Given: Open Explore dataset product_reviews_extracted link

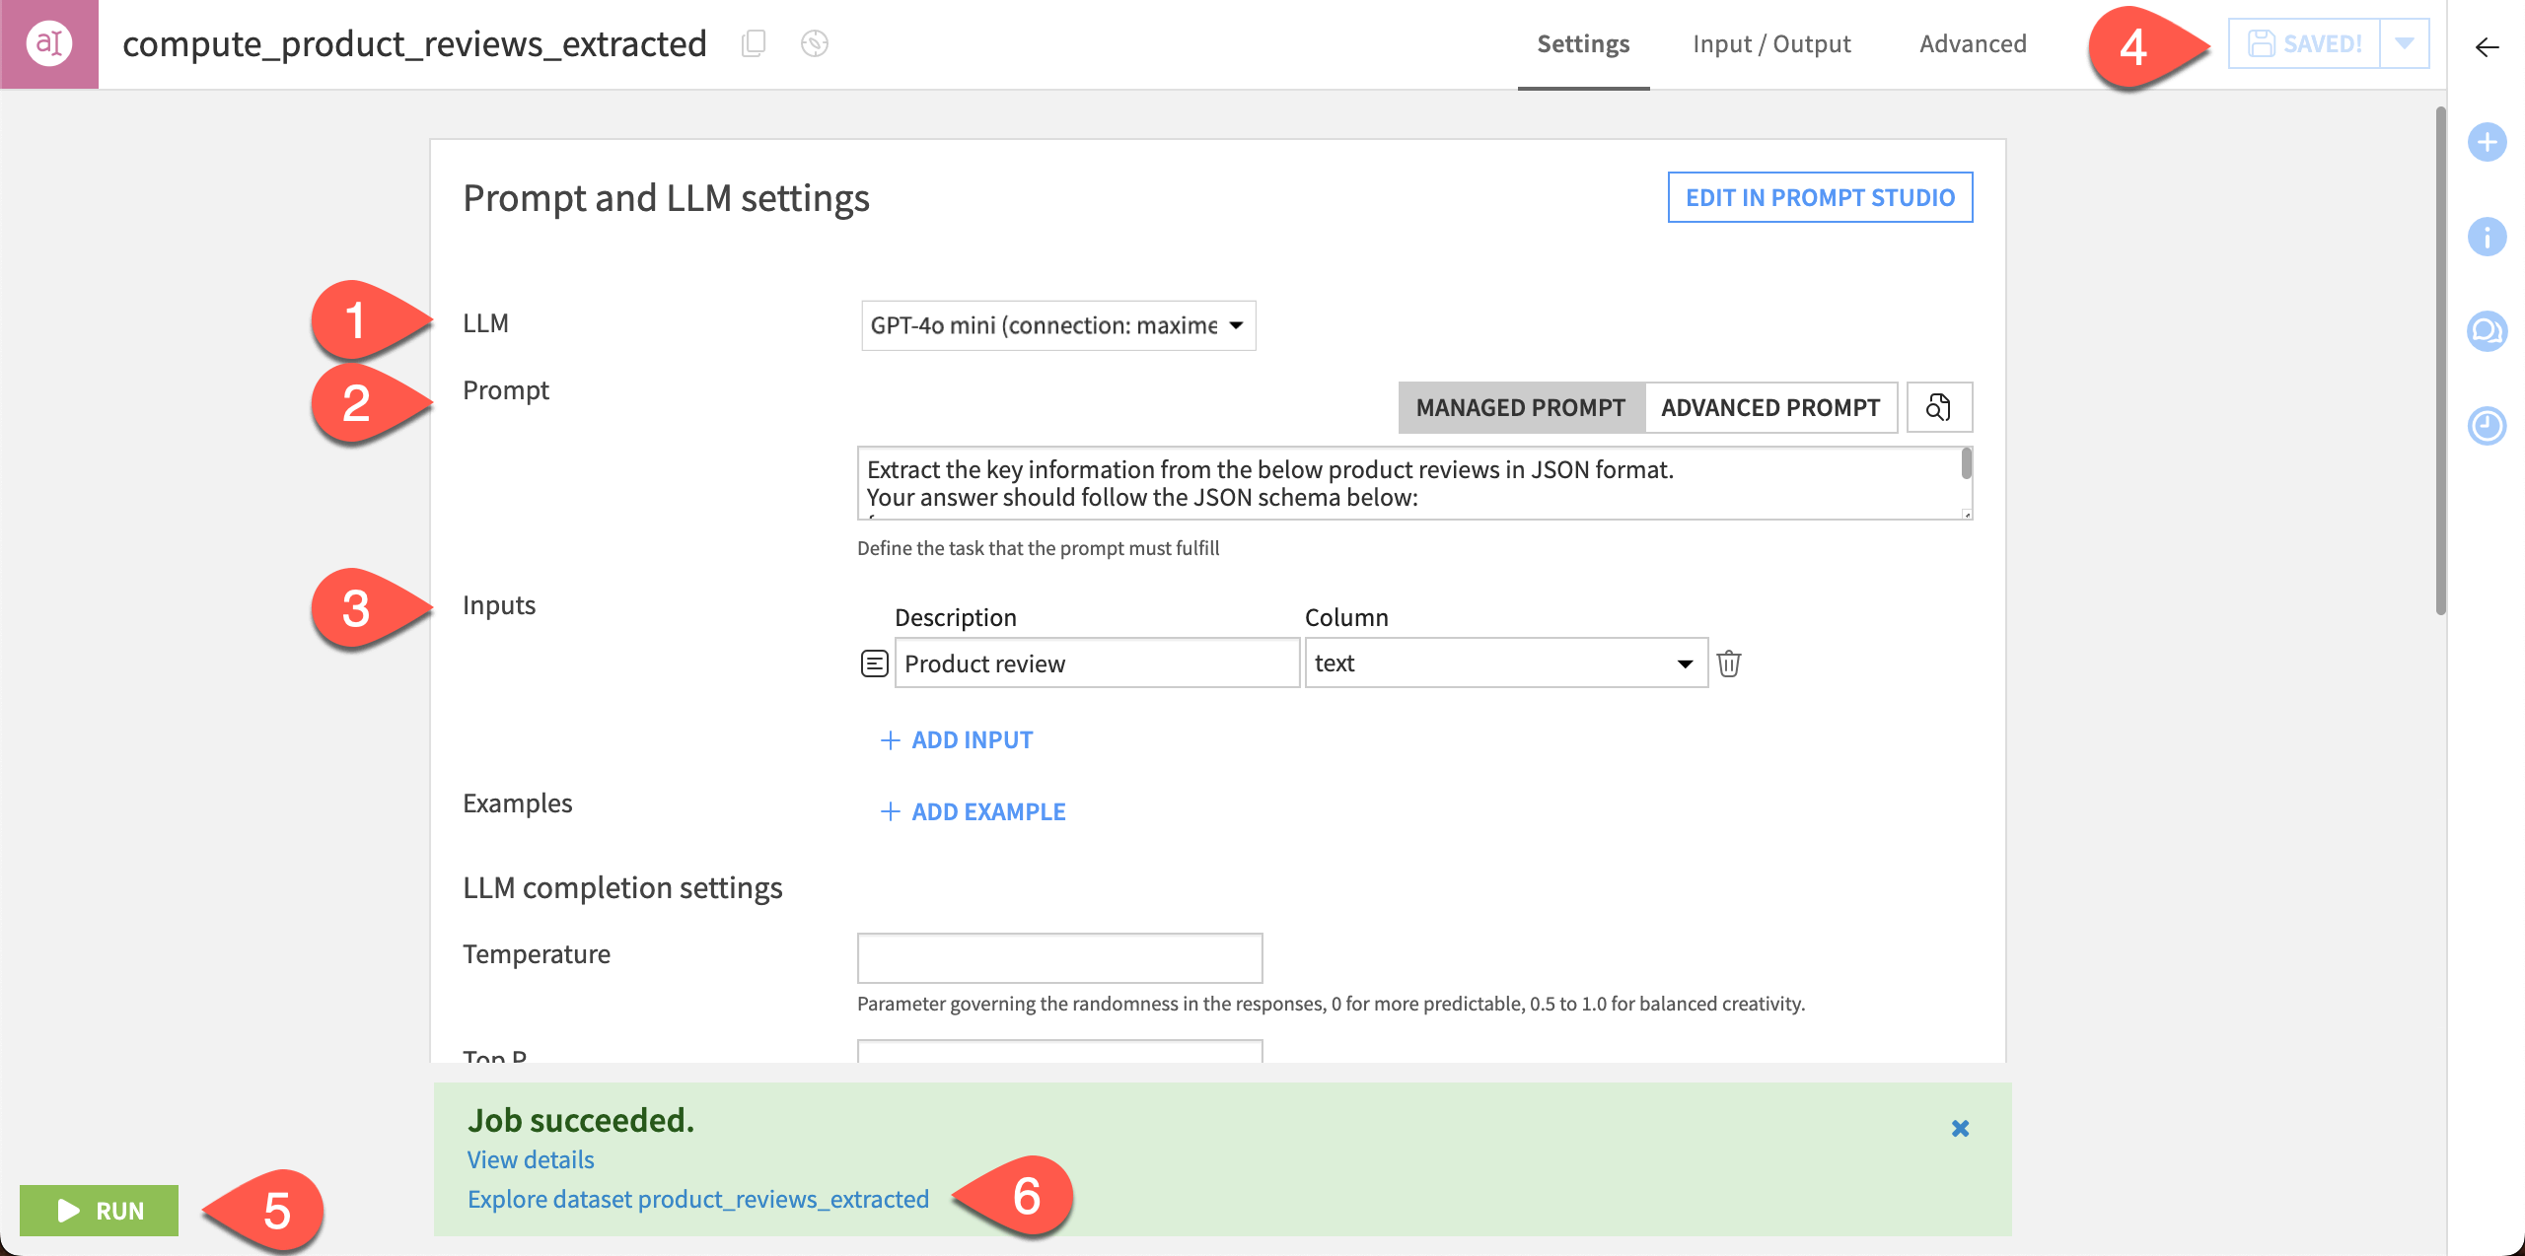Looking at the screenshot, I should pos(697,1198).
